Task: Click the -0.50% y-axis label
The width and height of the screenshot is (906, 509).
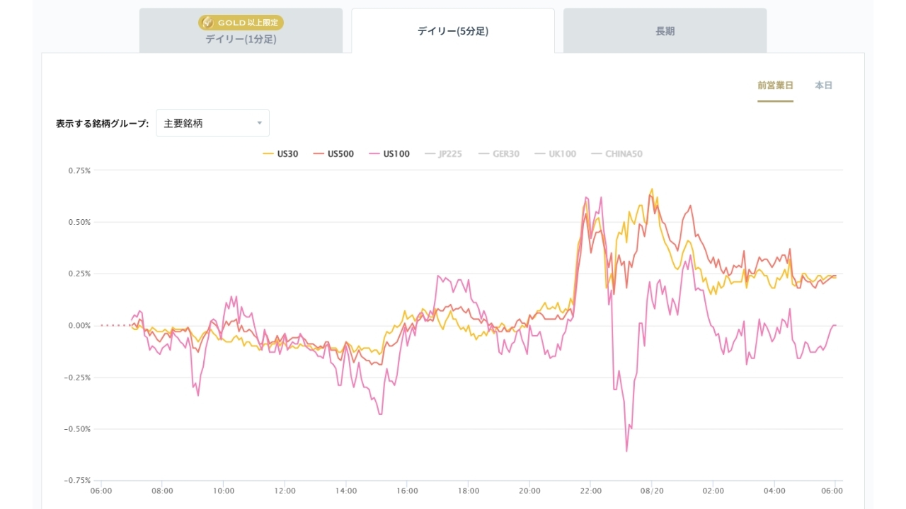Action: tap(78, 428)
